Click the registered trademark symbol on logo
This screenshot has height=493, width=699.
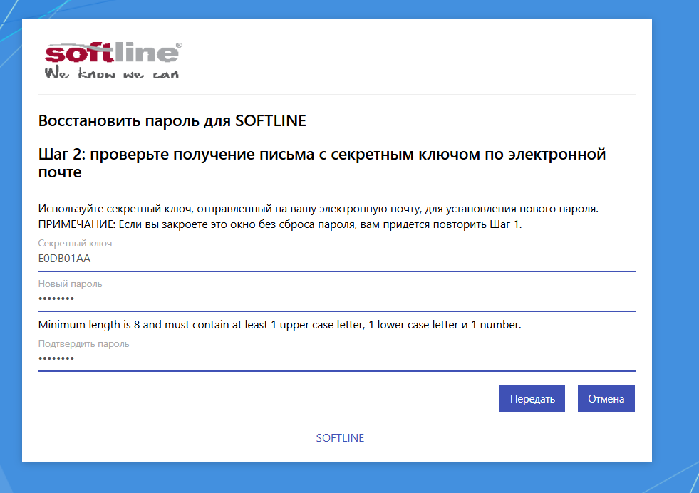(x=178, y=45)
